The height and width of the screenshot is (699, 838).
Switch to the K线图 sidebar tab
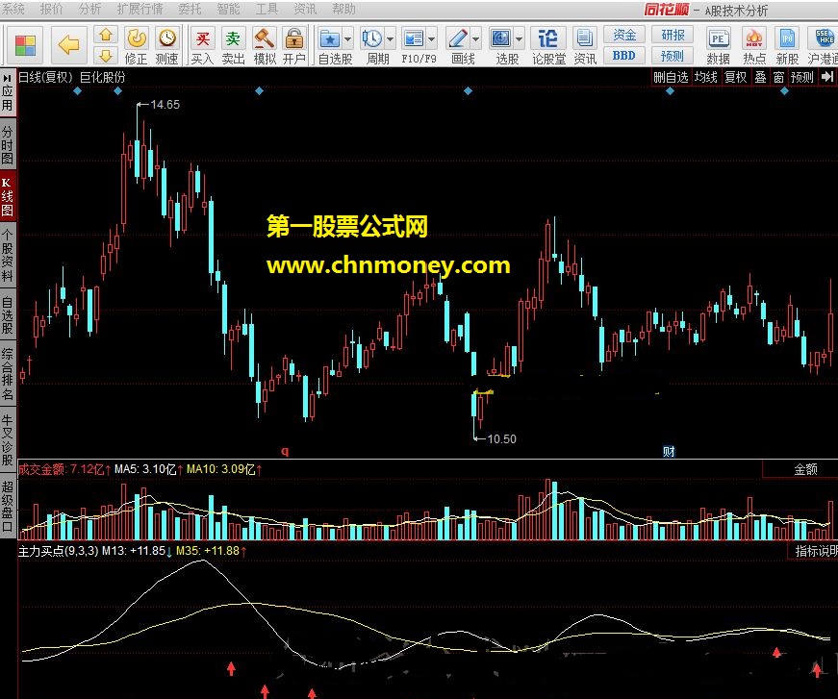click(7, 197)
